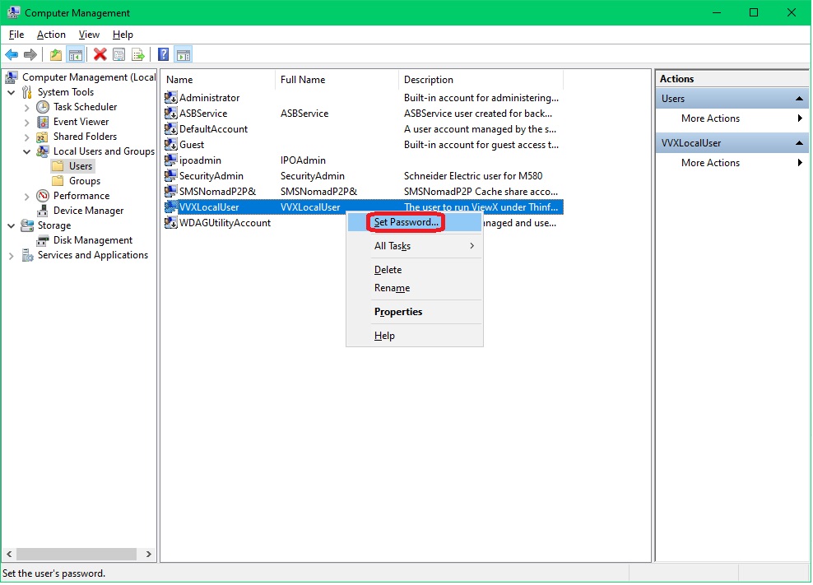
Task: Open More Actions submenu under VVXLocalUser
Action: (732, 163)
